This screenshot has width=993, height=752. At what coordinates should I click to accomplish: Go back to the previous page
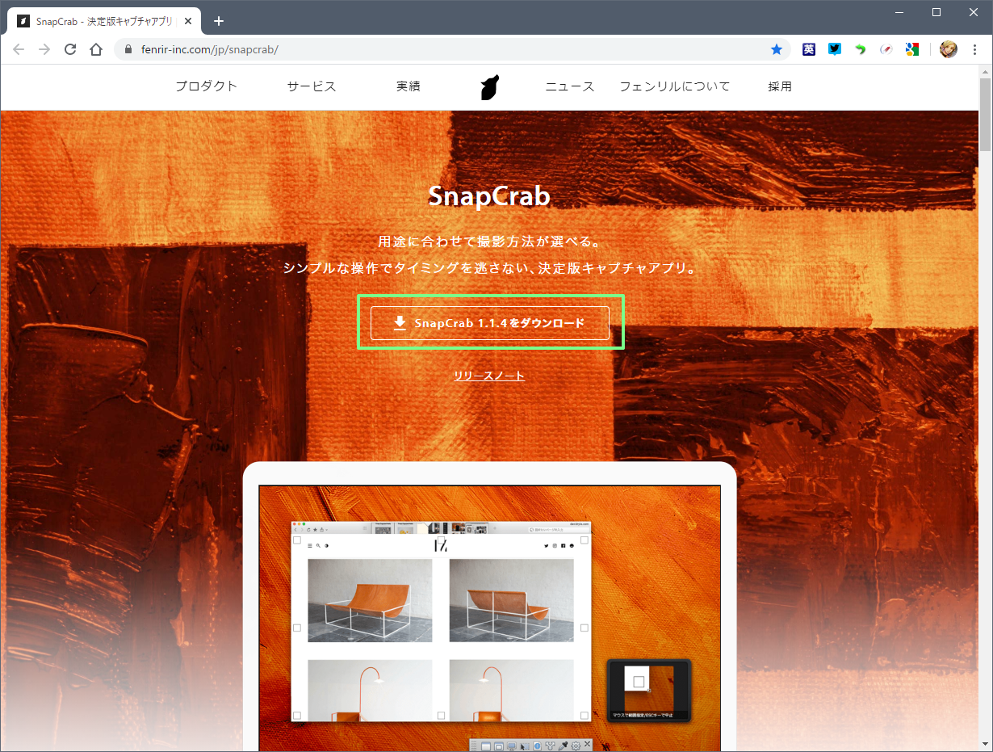[x=19, y=49]
